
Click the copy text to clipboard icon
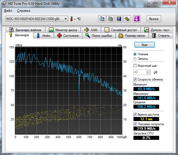[102, 19]
